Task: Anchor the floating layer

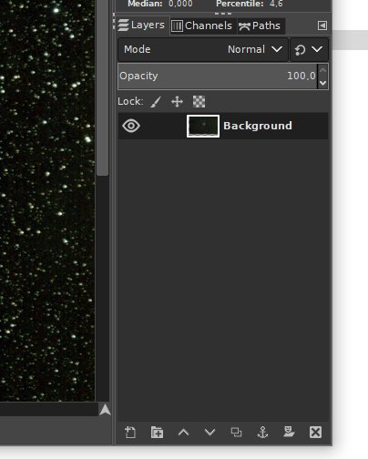Action: tap(262, 432)
